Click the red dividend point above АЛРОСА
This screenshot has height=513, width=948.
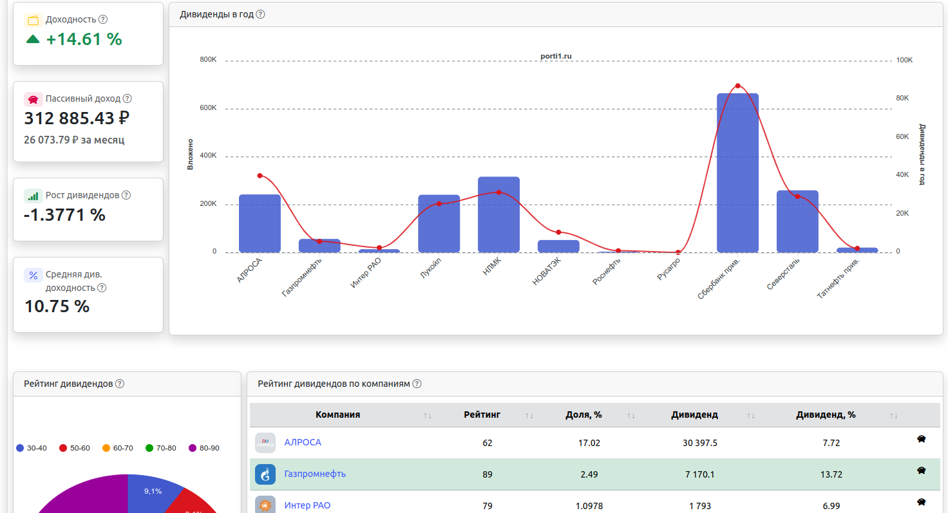tap(260, 175)
